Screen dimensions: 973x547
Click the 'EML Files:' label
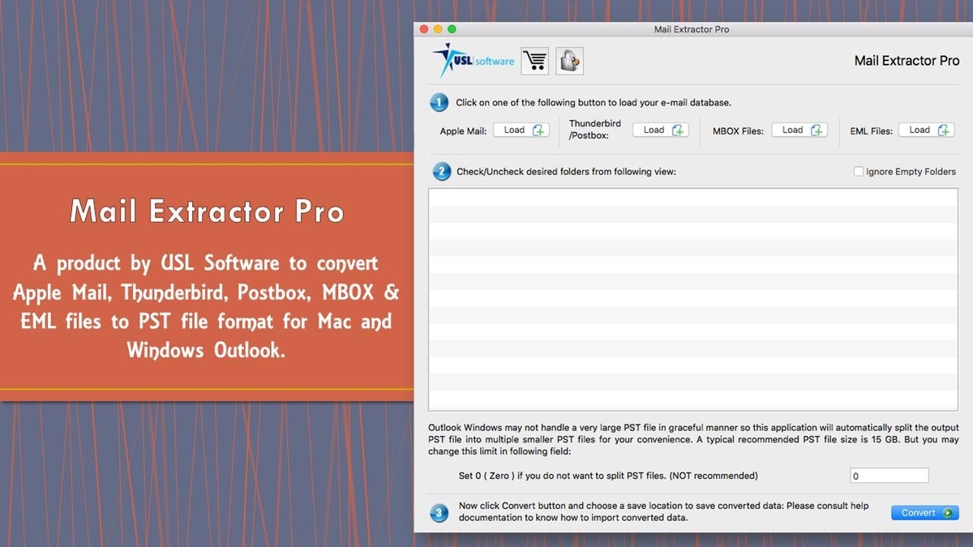(x=872, y=130)
